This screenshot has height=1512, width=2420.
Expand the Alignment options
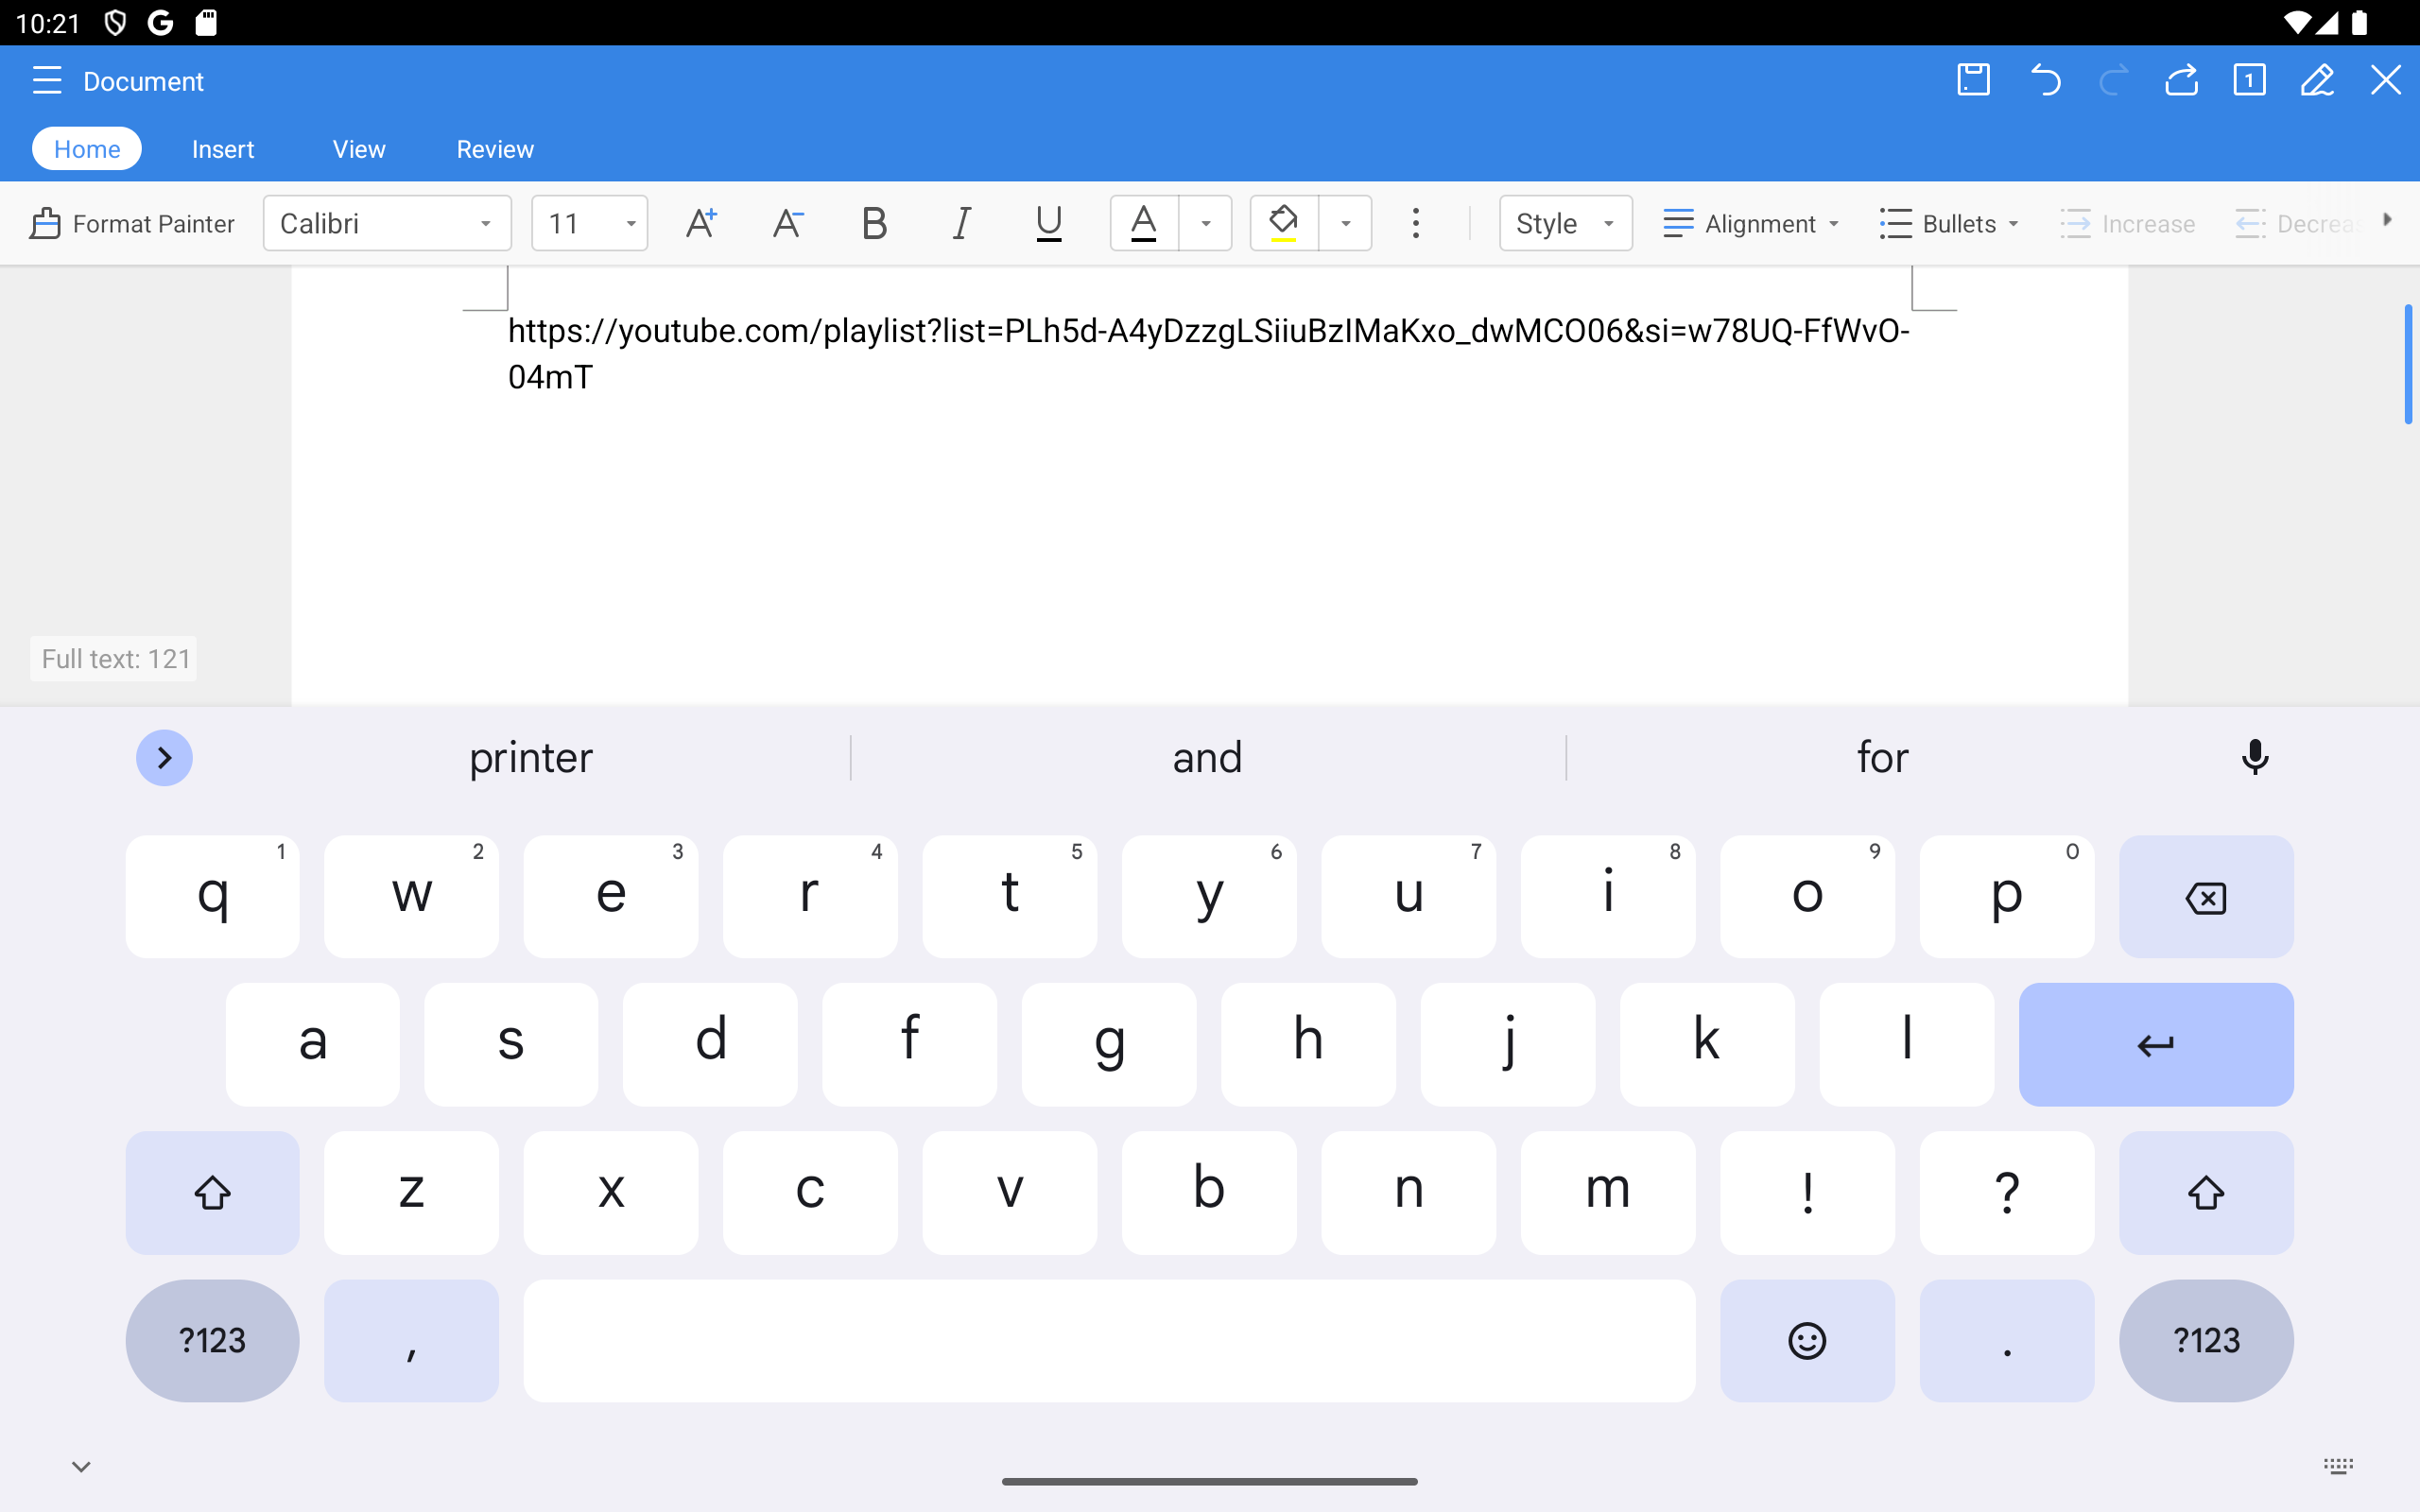[1750, 223]
